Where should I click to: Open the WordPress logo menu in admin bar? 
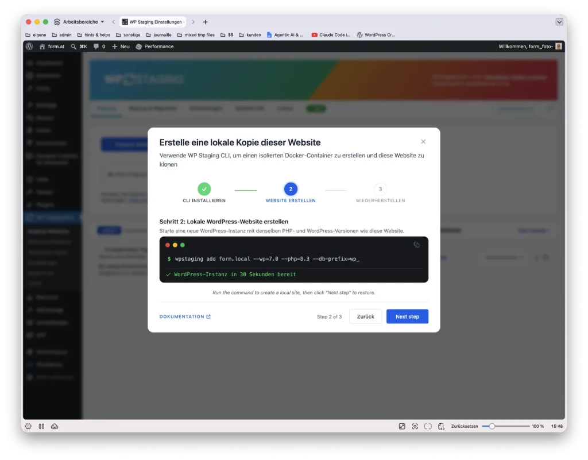click(30, 47)
